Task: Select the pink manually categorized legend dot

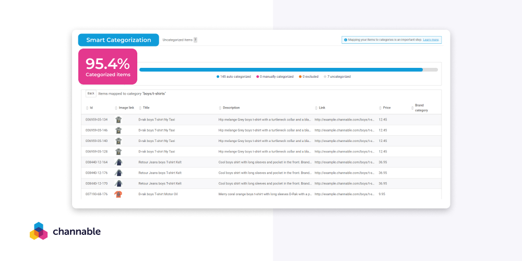Action: (x=258, y=77)
